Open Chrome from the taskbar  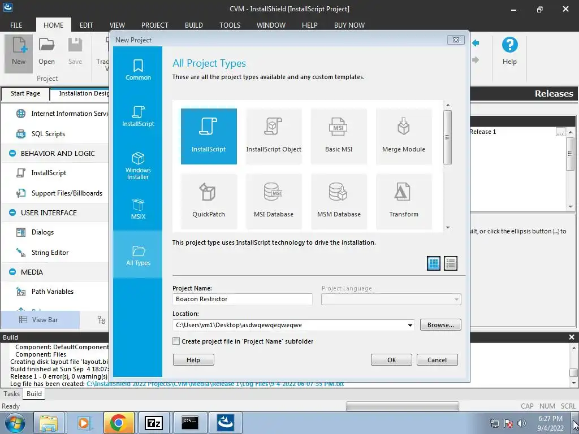click(x=119, y=423)
